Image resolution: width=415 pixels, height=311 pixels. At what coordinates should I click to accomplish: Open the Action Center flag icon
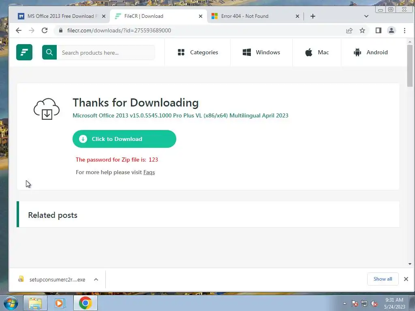(x=354, y=304)
